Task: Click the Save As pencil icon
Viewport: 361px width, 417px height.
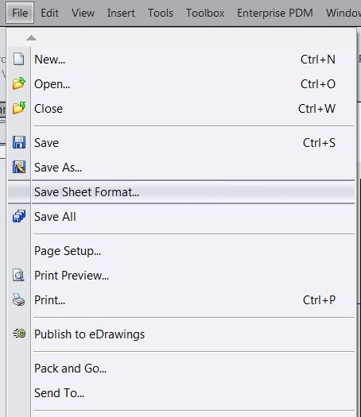Action: 19,167
